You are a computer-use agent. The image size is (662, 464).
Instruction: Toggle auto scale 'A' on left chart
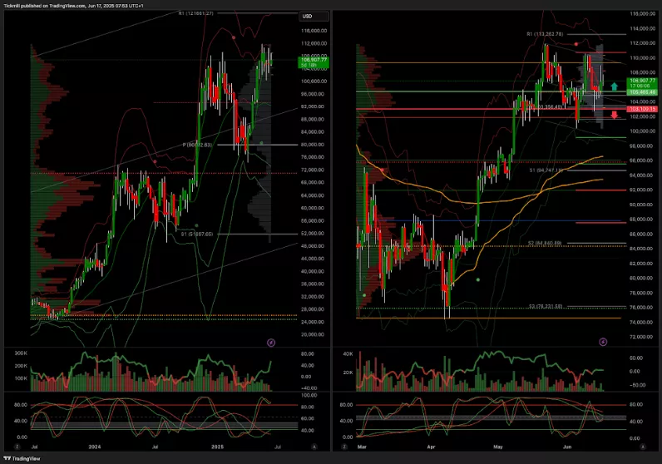coord(313,447)
